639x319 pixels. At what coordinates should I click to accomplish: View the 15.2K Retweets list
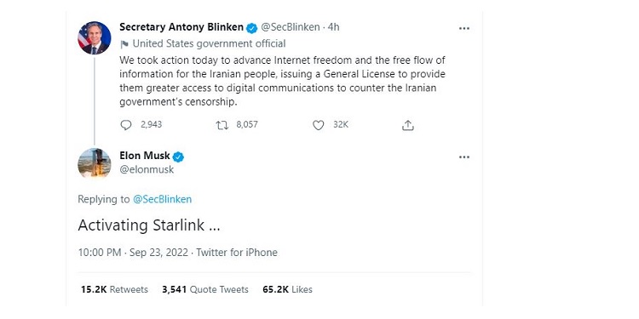coord(114,290)
